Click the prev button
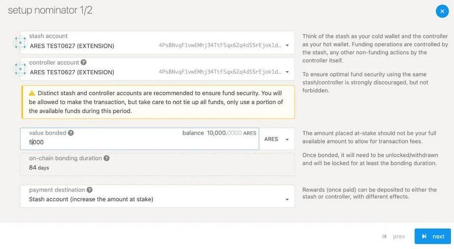 pos(394,237)
